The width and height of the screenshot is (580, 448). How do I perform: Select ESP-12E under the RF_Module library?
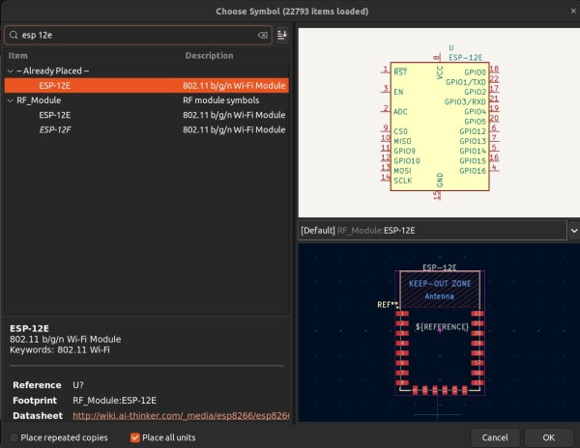pos(147,115)
